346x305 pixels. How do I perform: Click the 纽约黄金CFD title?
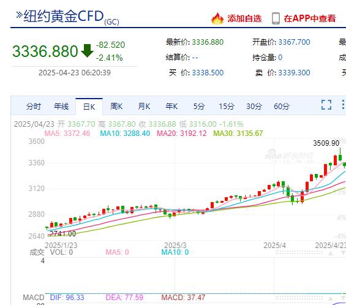[x=64, y=16]
